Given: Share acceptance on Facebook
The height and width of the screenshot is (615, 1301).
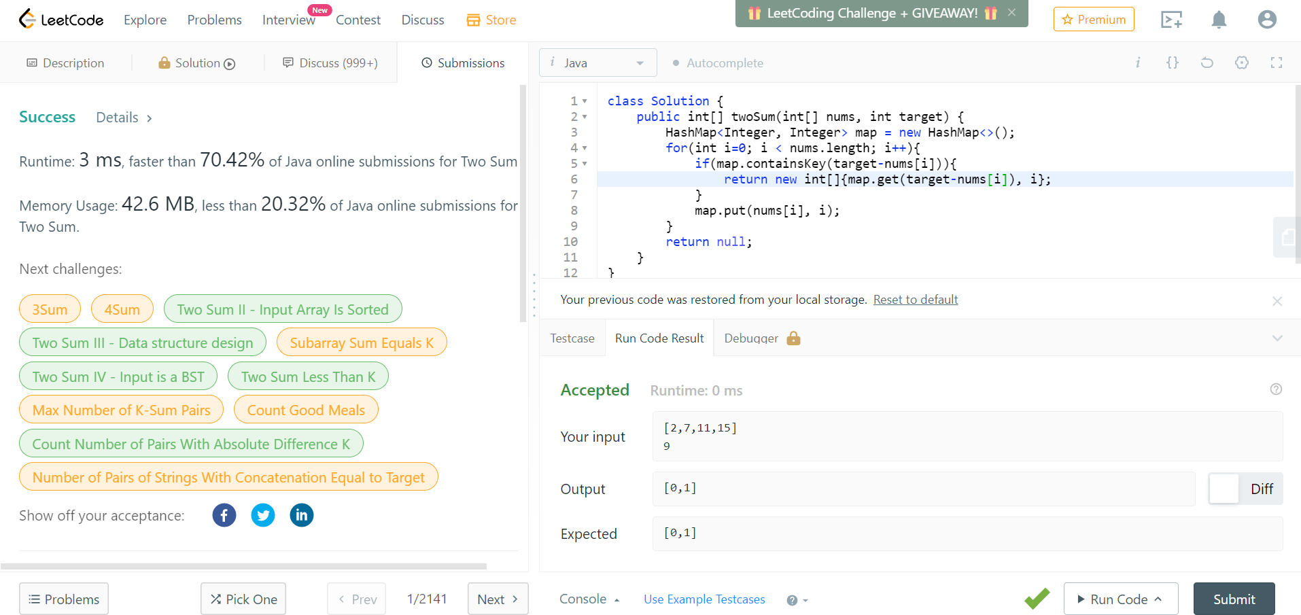Looking at the screenshot, I should (224, 515).
